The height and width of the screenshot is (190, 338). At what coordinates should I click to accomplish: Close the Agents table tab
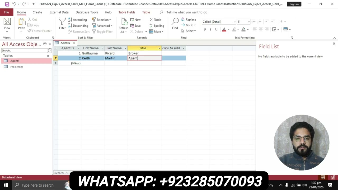tap(74, 43)
